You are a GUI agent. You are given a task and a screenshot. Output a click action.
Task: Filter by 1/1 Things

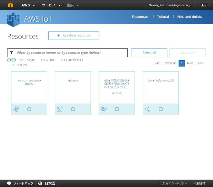click(27, 60)
